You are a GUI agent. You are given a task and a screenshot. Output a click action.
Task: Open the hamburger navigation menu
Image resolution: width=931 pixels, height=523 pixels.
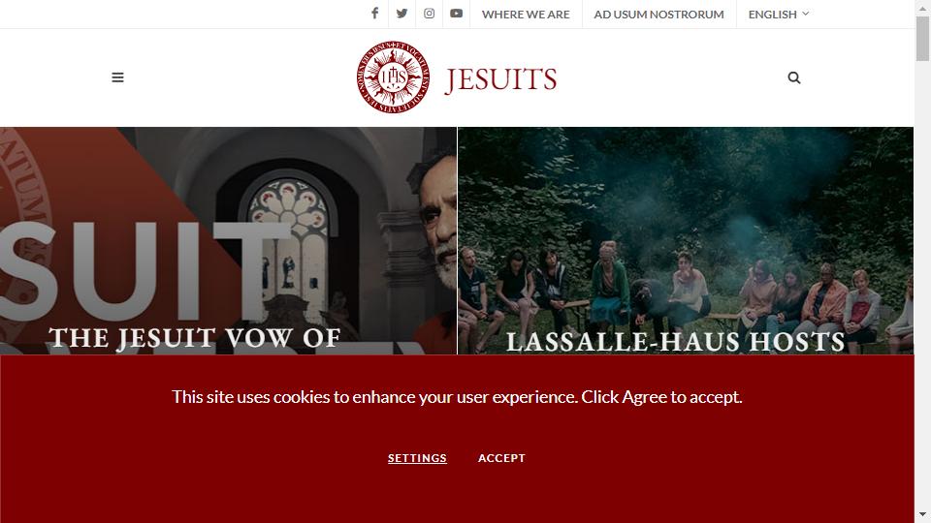(117, 77)
